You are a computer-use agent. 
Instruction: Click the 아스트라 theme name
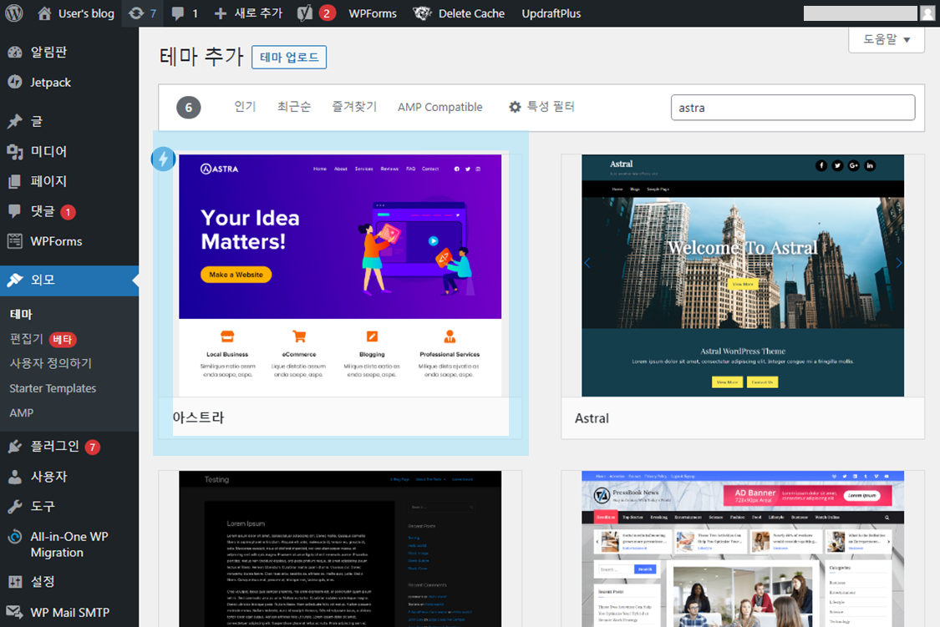pyautogui.click(x=198, y=417)
